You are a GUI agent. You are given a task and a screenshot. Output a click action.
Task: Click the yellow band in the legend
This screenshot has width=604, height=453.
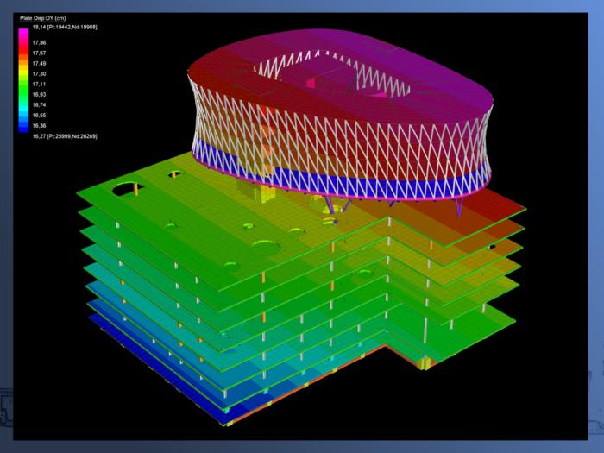(24, 66)
